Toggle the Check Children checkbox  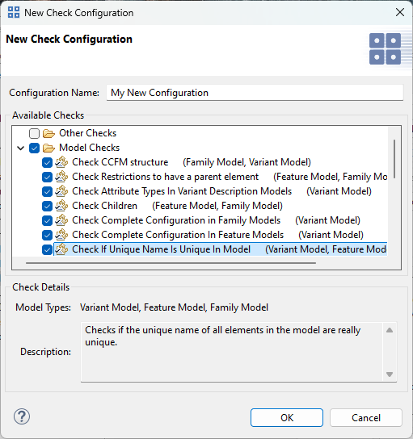pos(47,207)
